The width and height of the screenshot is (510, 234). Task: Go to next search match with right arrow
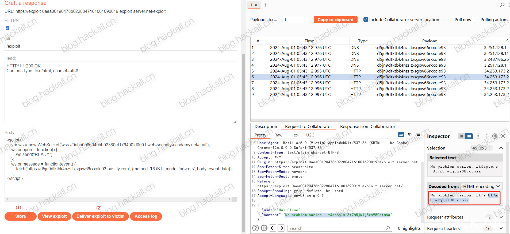(281, 228)
